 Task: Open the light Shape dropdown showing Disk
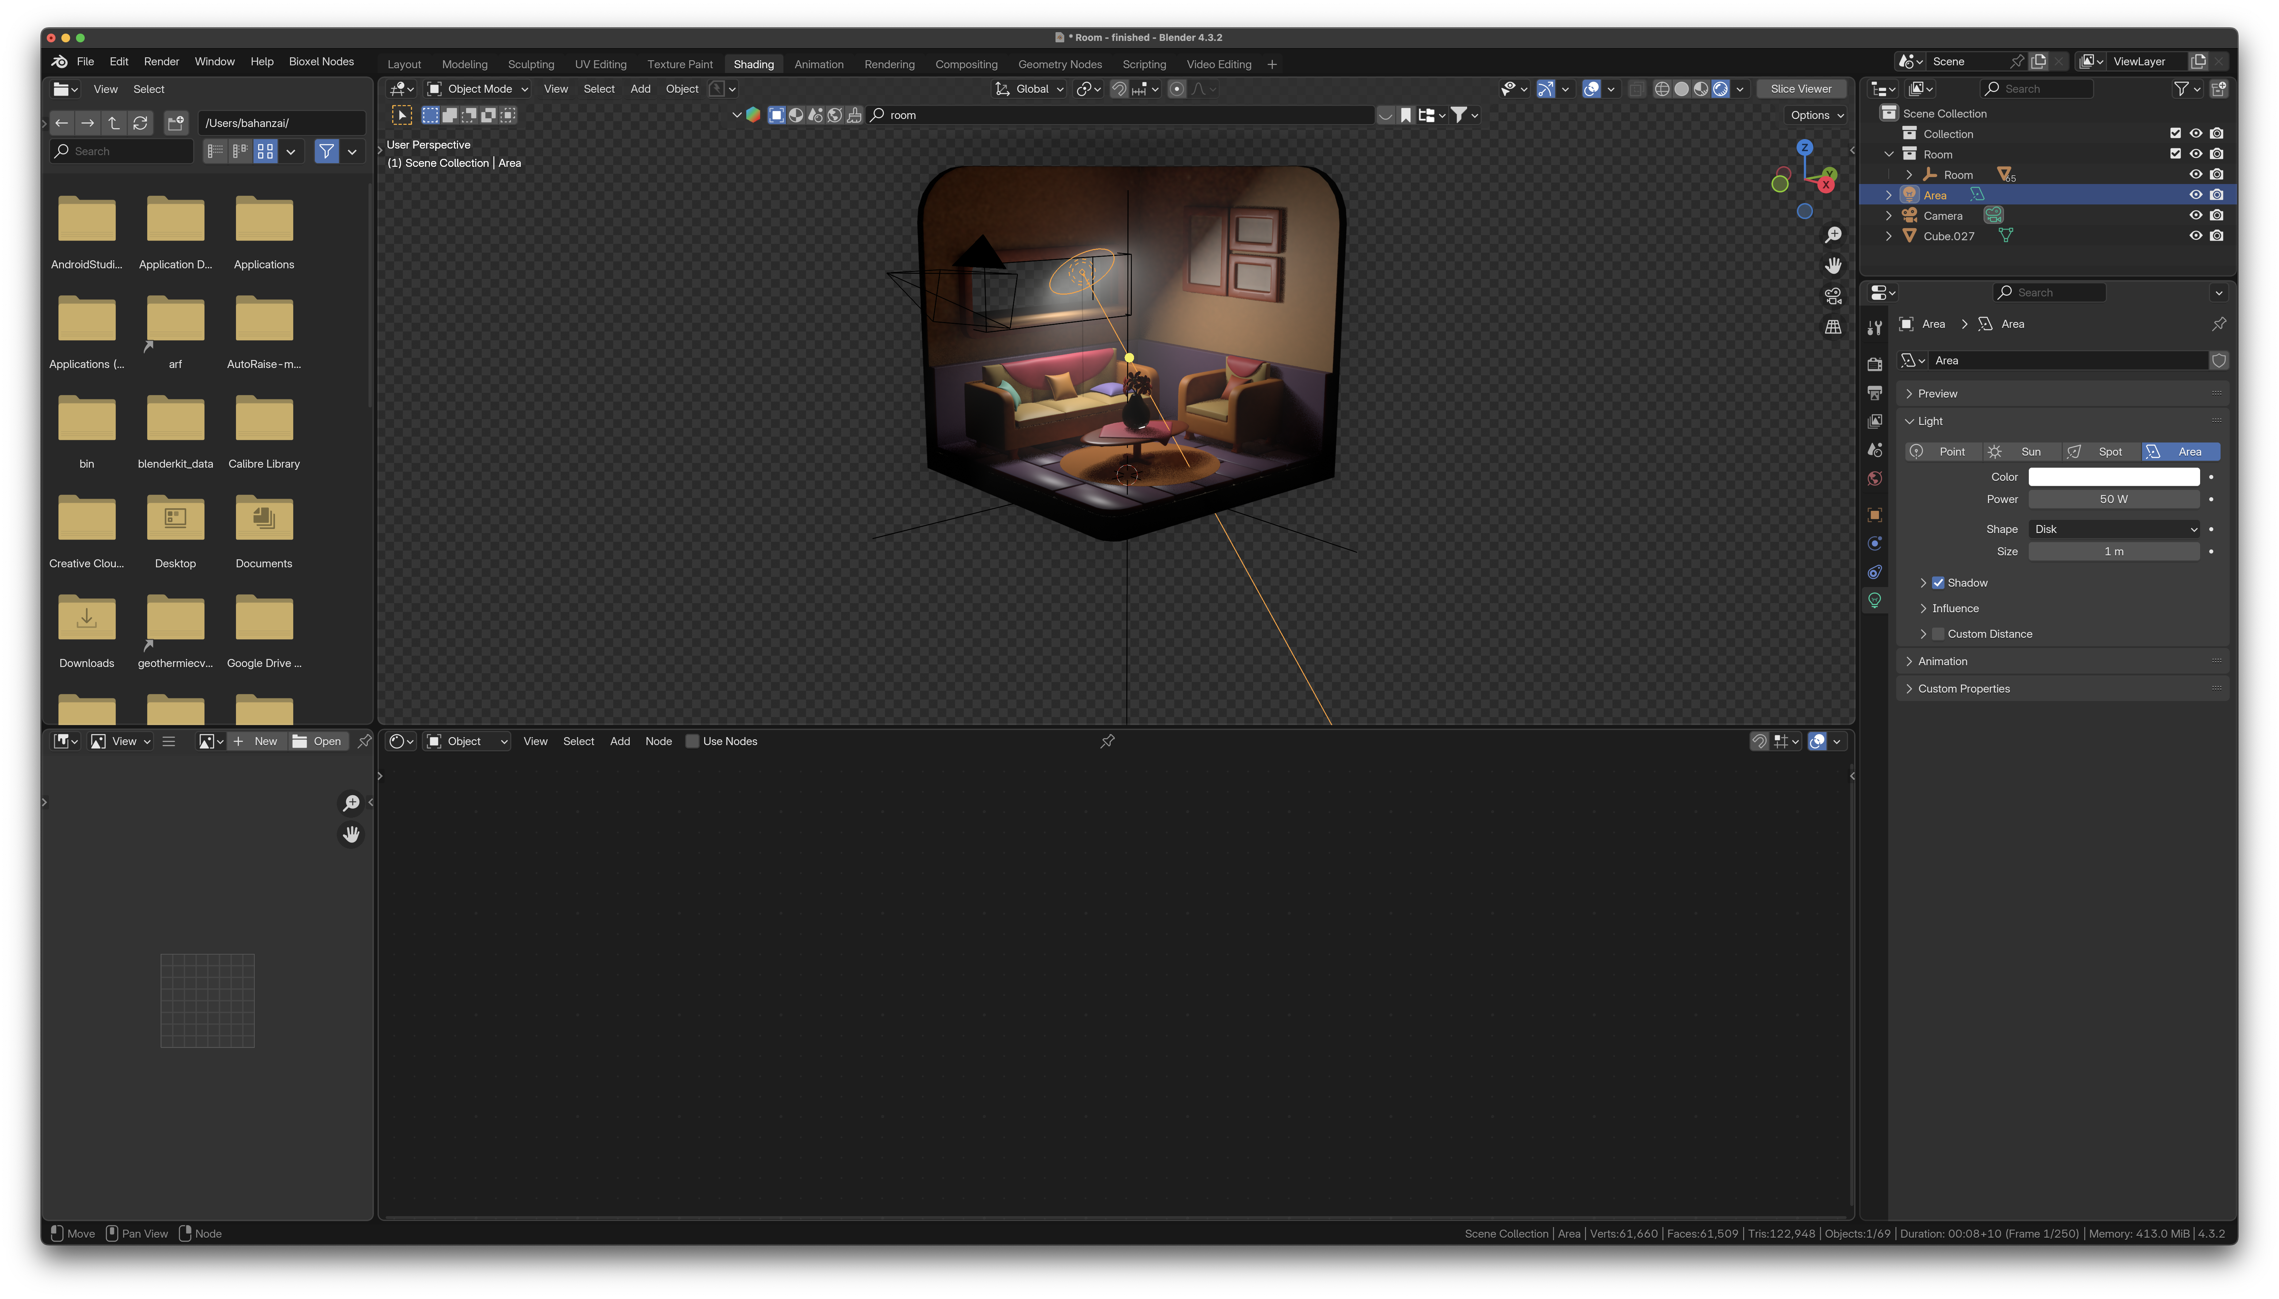2114,529
